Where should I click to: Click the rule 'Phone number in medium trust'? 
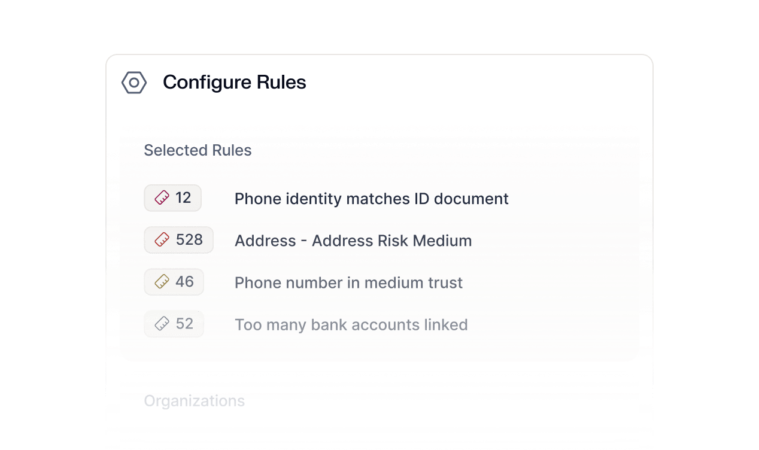[x=349, y=282]
